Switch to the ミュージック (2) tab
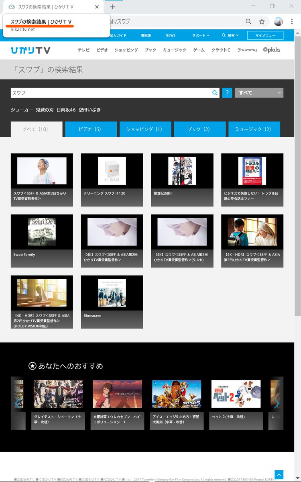Viewport: 301px width, 482px height. click(x=254, y=129)
